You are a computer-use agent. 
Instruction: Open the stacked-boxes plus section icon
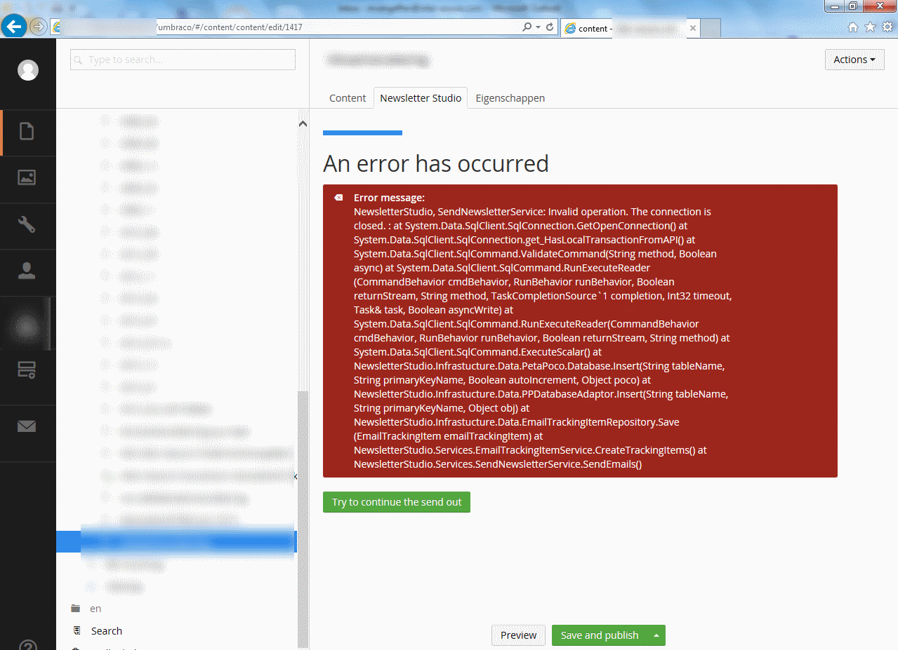pos(27,370)
